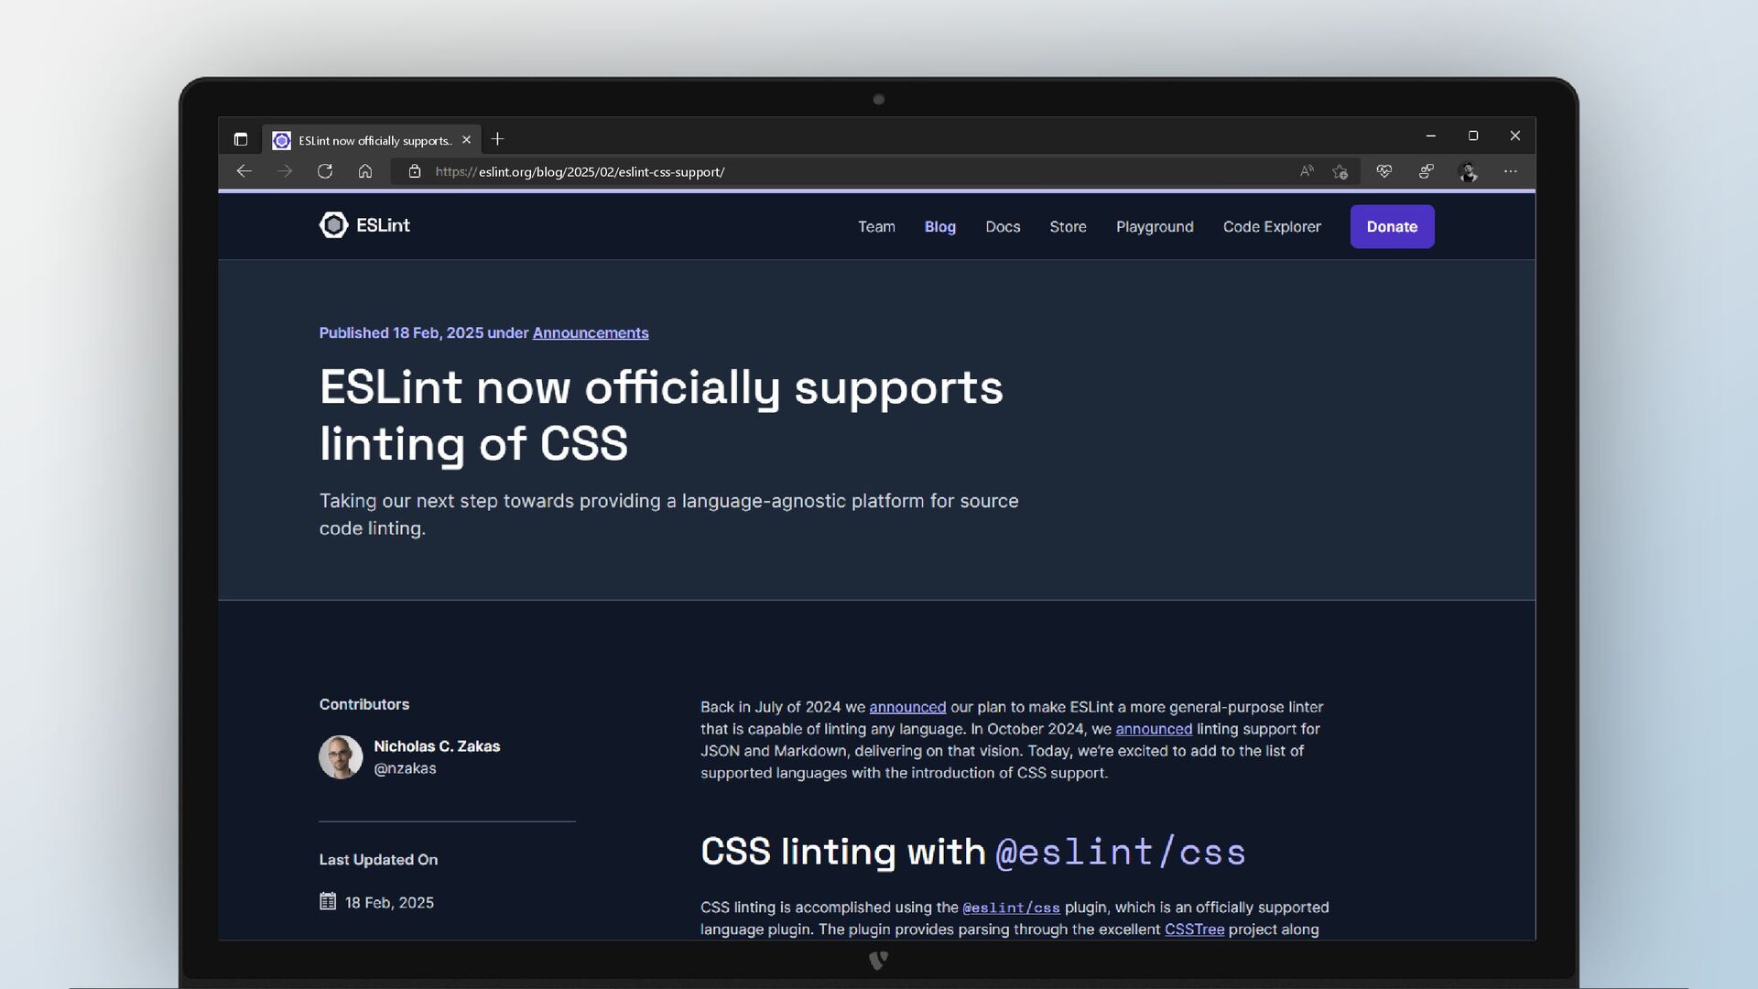Open browser Settings and more menu
This screenshot has height=989, width=1758.
pos(1511,171)
